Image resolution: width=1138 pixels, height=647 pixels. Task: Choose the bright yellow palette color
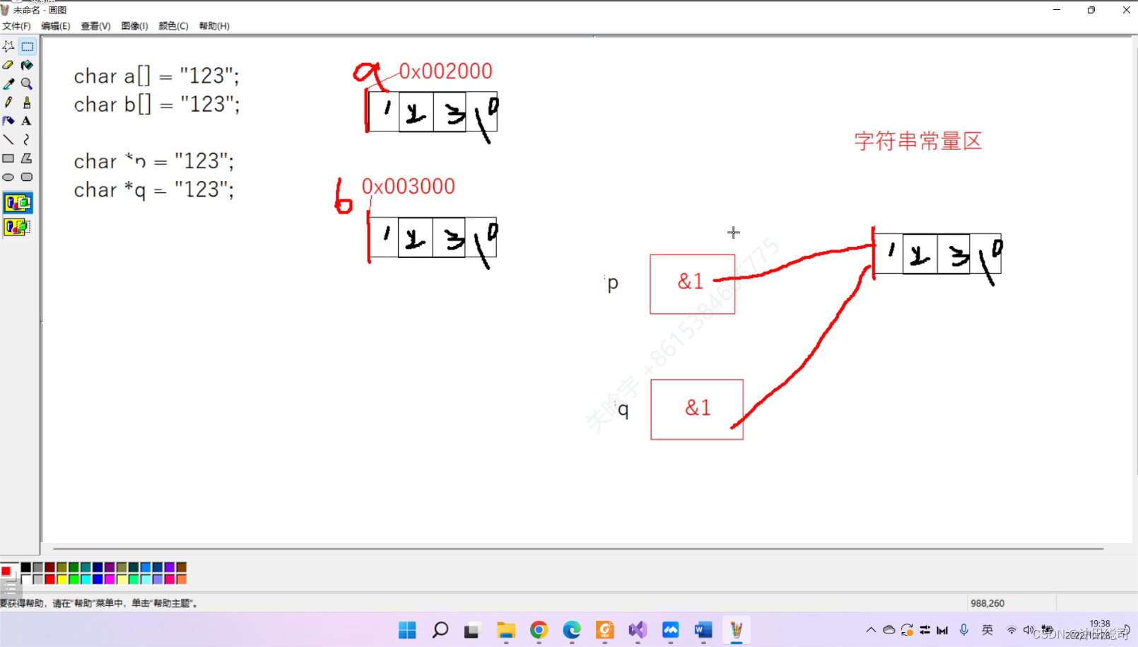(x=61, y=579)
